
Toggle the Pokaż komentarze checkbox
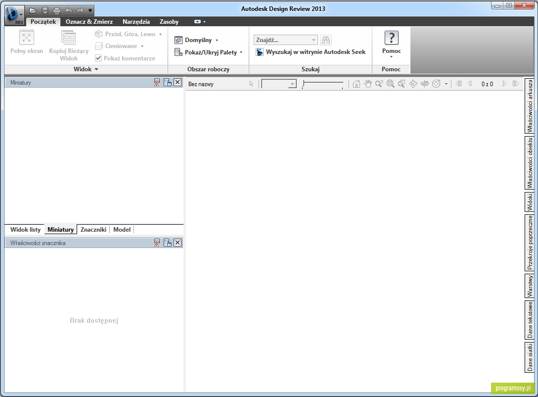point(98,58)
